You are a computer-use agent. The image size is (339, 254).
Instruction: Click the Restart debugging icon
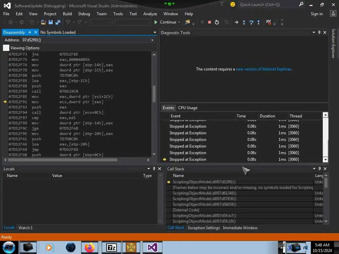pos(217,22)
